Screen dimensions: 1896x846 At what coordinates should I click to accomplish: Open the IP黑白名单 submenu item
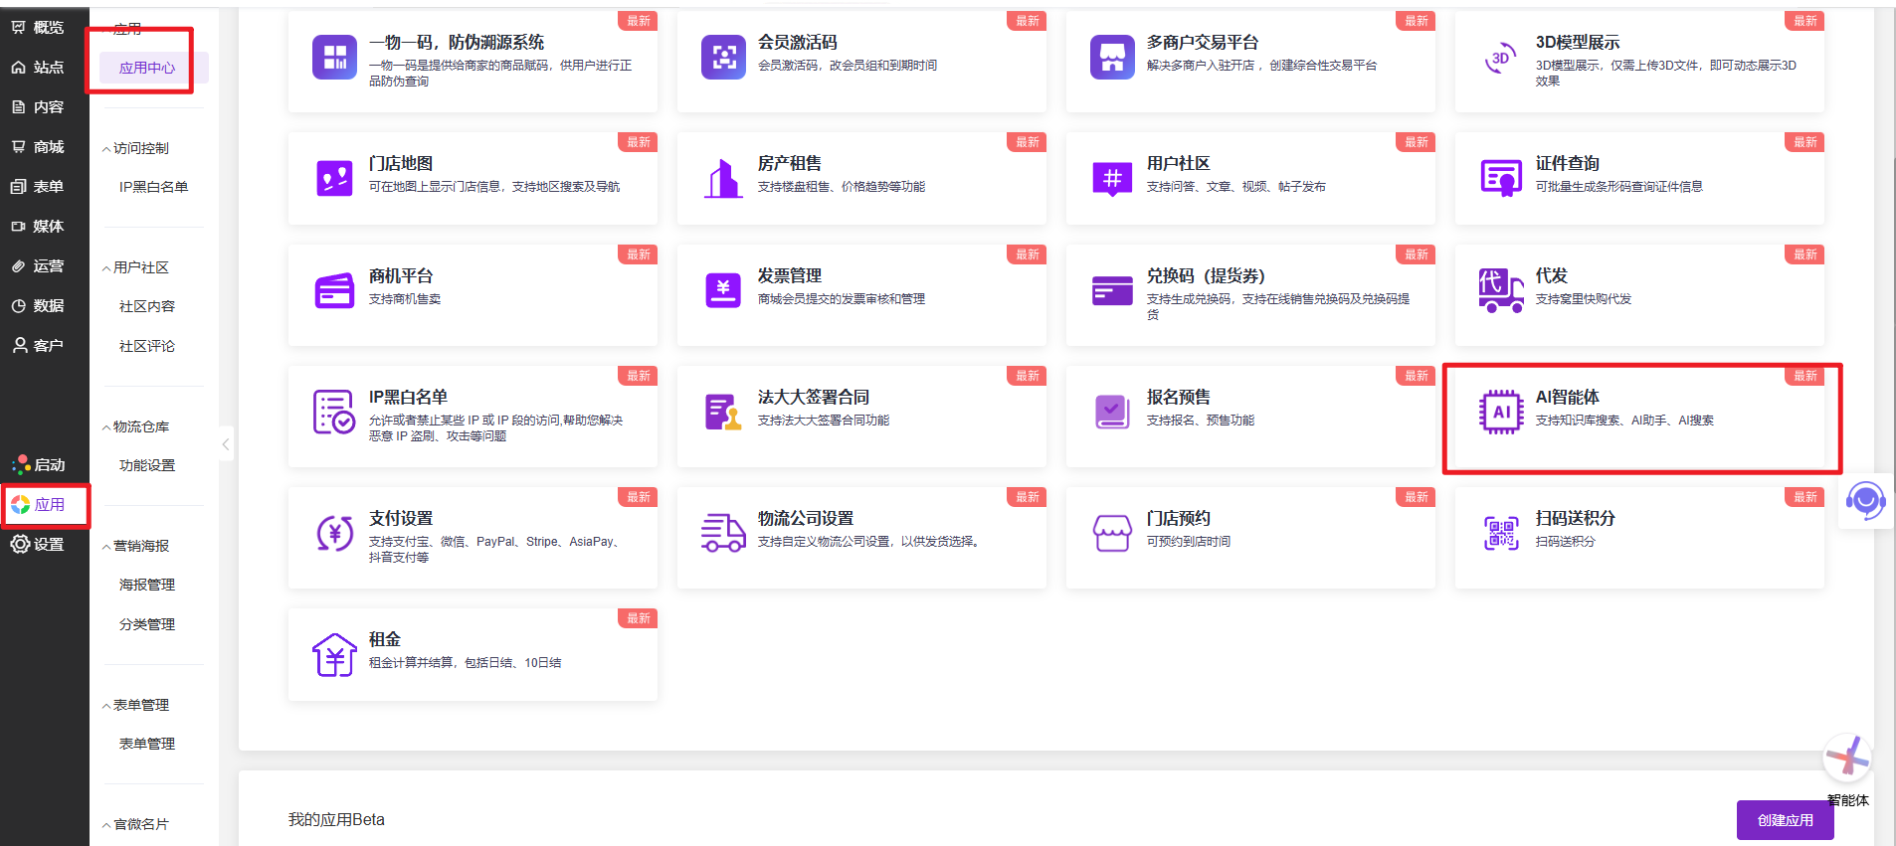click(x=153, y=187)
